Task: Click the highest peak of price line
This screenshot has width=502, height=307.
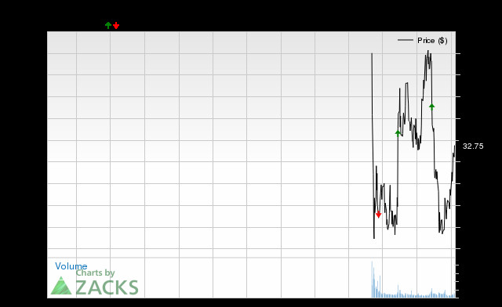Action: (x=428, y=51)
